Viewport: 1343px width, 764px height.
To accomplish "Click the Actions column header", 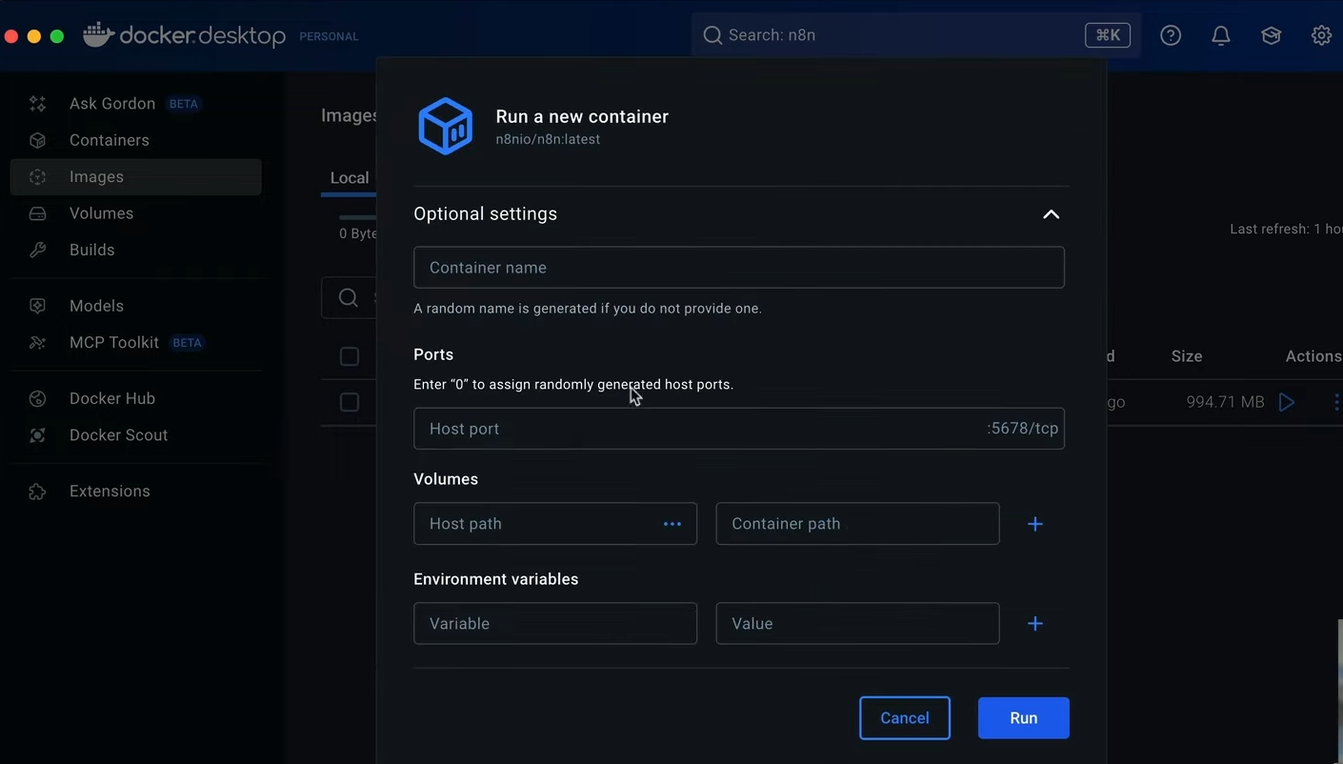I will [x=1313, y=356].
